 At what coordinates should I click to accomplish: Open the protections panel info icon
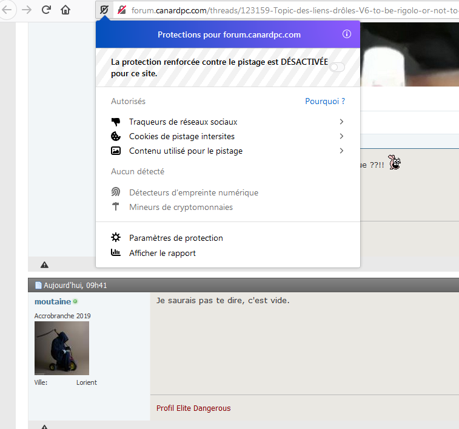click(x=347, y=34)
